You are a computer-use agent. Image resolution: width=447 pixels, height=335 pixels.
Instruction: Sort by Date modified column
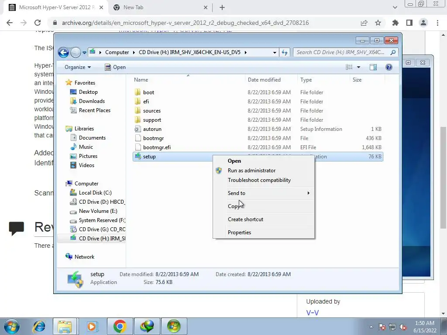(271, 80)
